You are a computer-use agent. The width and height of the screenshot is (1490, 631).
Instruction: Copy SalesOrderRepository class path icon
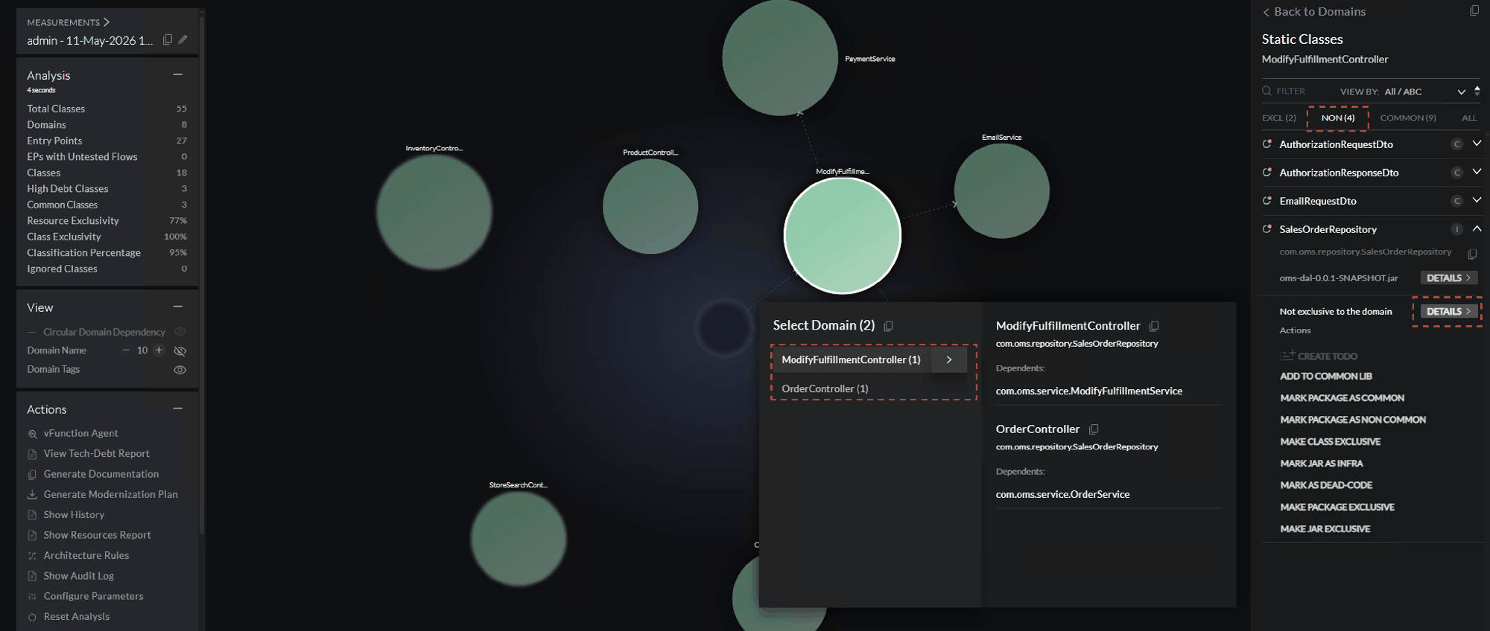point(1472,254)
